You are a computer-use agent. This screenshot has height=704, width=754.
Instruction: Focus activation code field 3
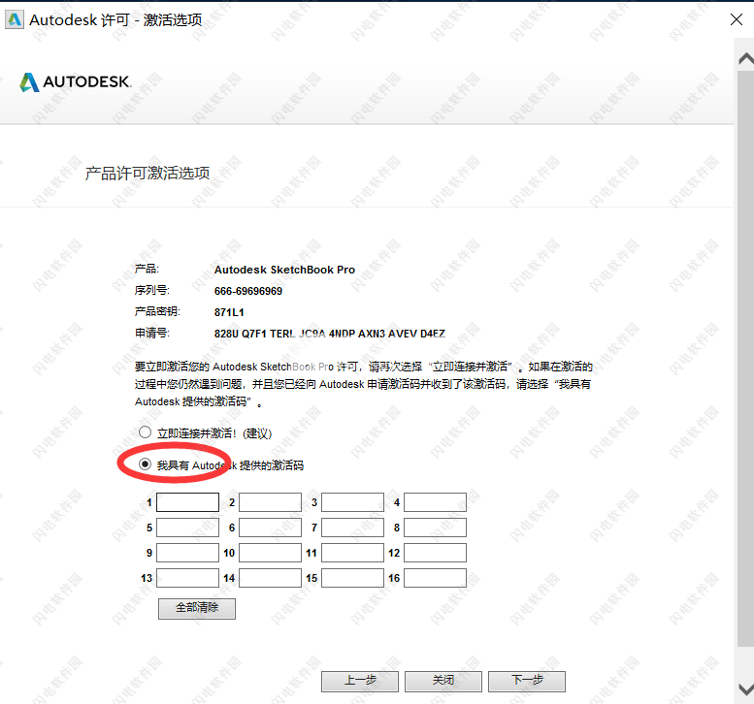(352, 502)
